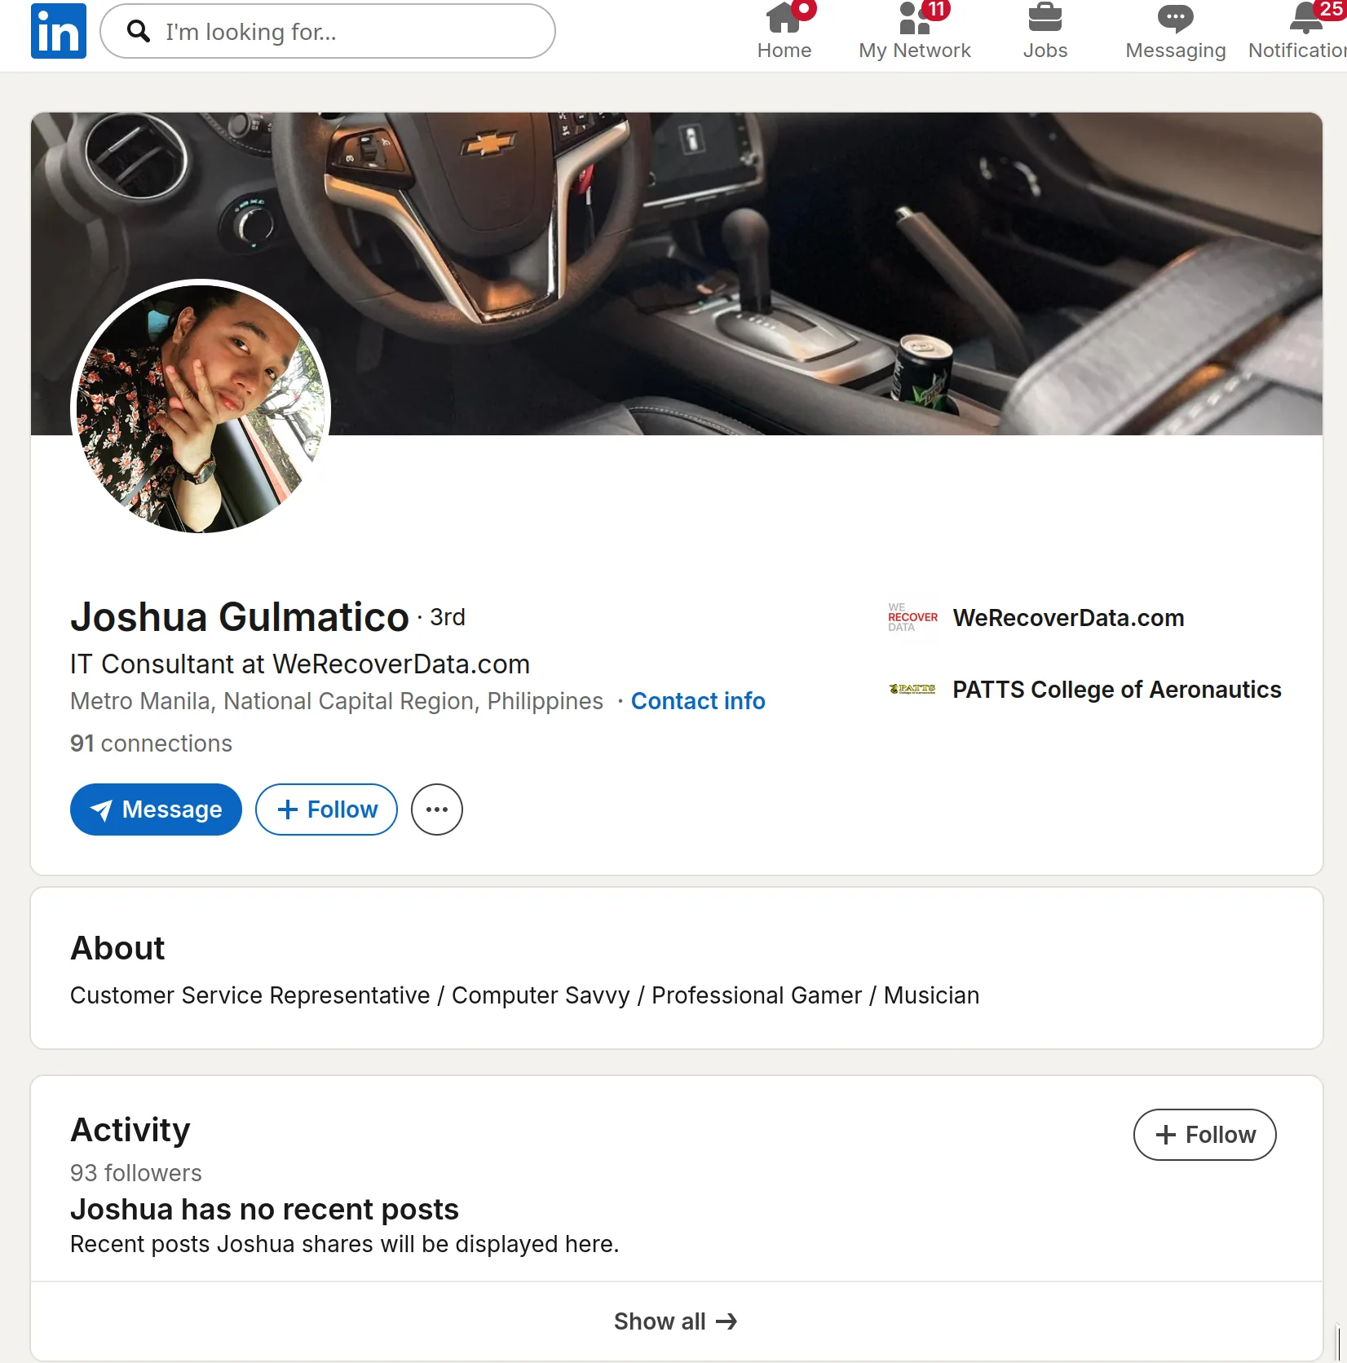The image size is (1347, 1363).
Task: Click the Follow button in Activity section
Action: [1205, 1135]
